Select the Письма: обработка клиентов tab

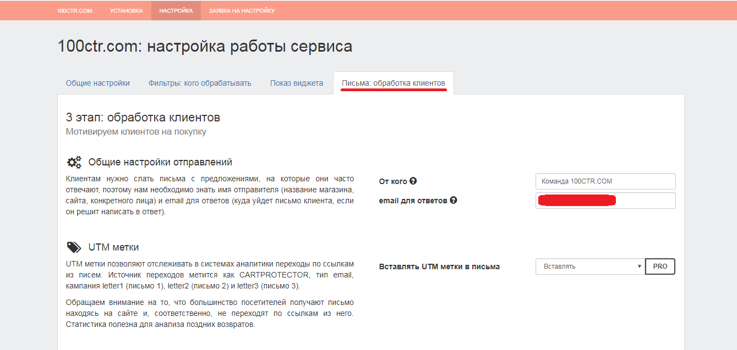click(x=394, y=83)
